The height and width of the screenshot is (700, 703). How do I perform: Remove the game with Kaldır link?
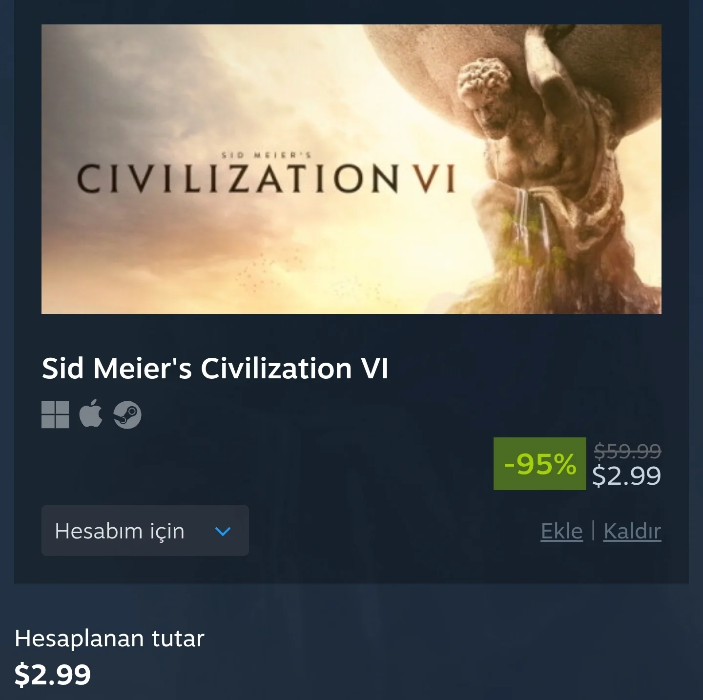[x=632, y=531]
